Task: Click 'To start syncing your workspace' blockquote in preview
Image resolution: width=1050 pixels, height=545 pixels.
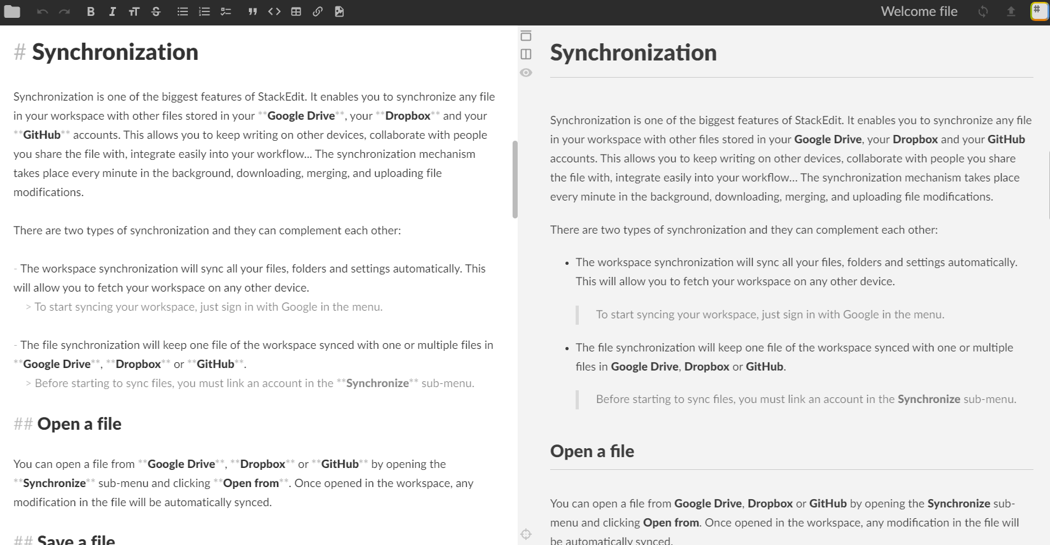Action: click(x=770, y=315)
